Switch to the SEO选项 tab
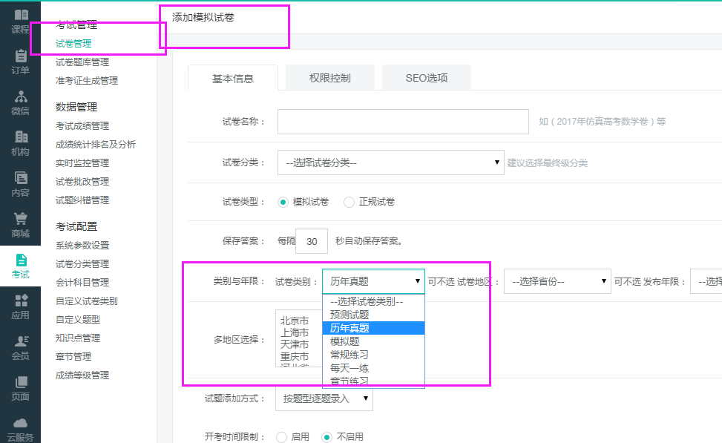This screenshot has width=722, height=443. [x=426, y=78]
